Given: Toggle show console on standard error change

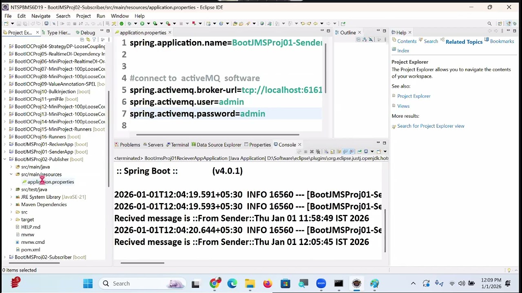Looking at the screenshot, I should tap(352, 151).
